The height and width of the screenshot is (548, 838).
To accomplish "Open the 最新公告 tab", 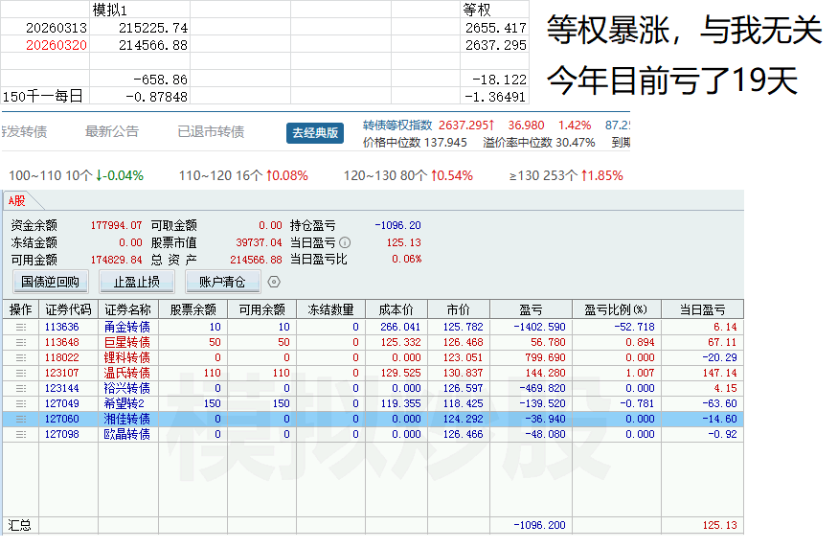I will pos(111,132).
